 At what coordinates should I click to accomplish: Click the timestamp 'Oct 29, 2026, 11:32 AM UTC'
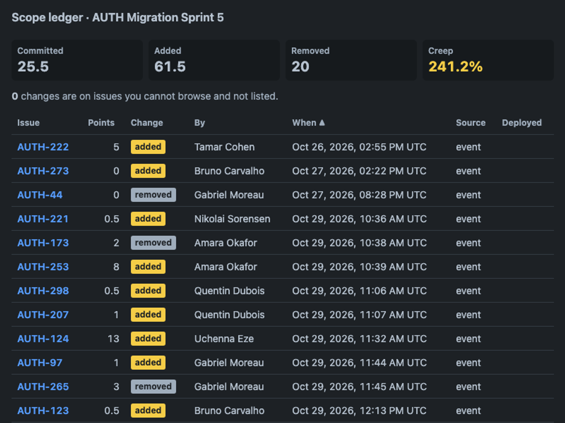359,339
